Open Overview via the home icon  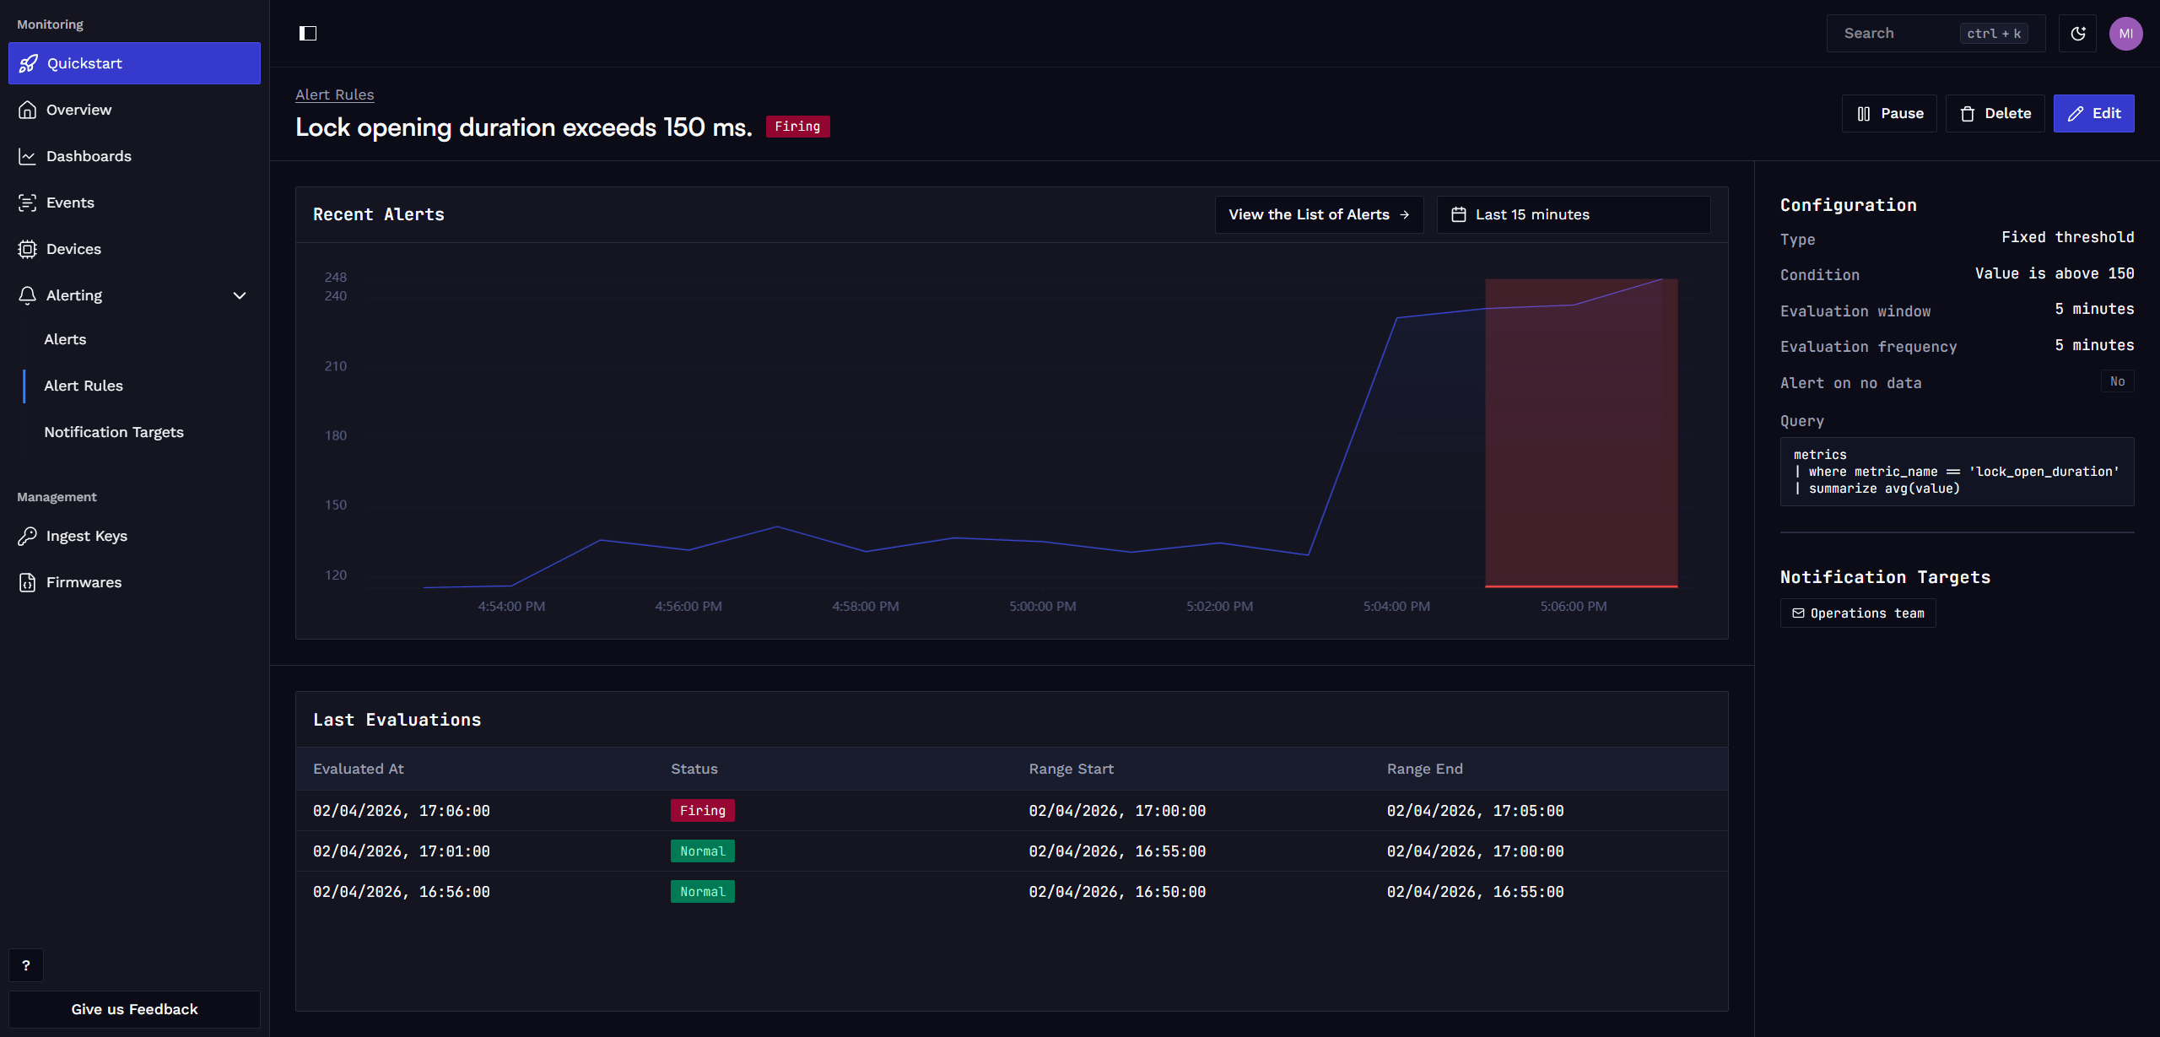click(28, 110)
